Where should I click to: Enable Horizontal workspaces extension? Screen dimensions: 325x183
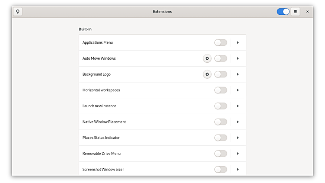(220, 90)
